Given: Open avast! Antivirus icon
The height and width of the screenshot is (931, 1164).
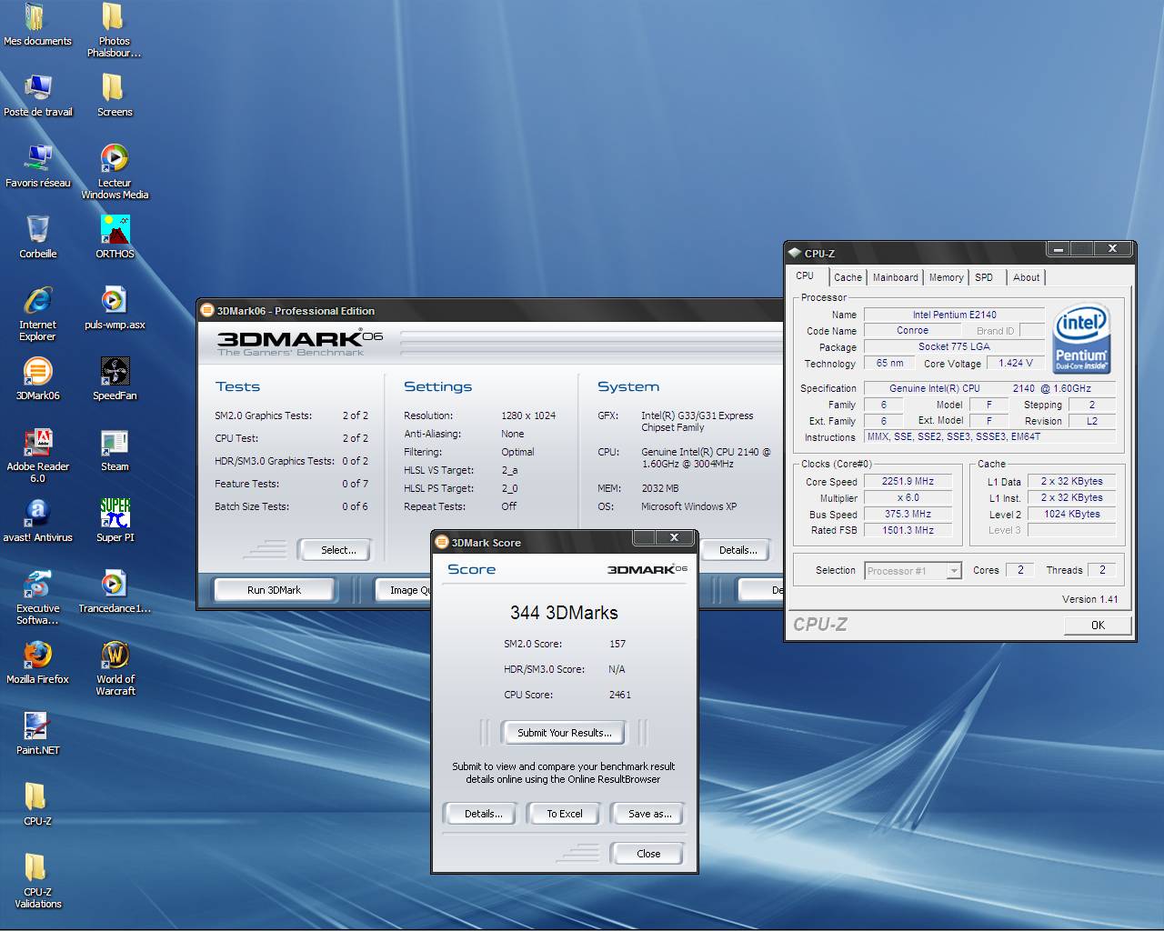Looking at the screenshot, I should tap(37, 515).
